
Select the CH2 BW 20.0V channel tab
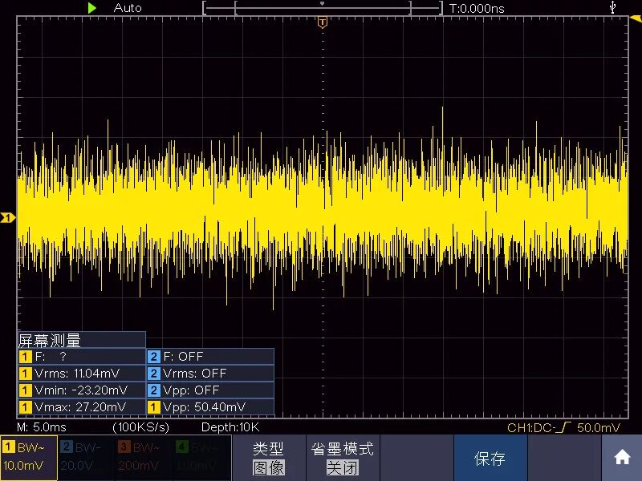(x=87, y=457)
